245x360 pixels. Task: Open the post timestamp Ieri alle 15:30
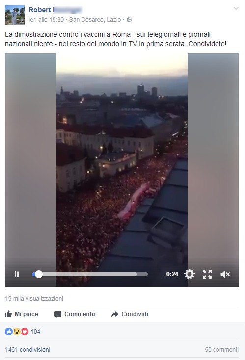pyautogui.click(x=46, y=20)
